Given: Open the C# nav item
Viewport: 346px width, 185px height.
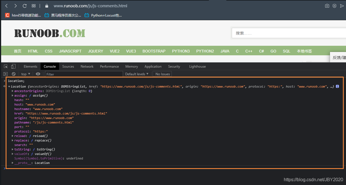Looking at the screenshot, I should 262,51.
